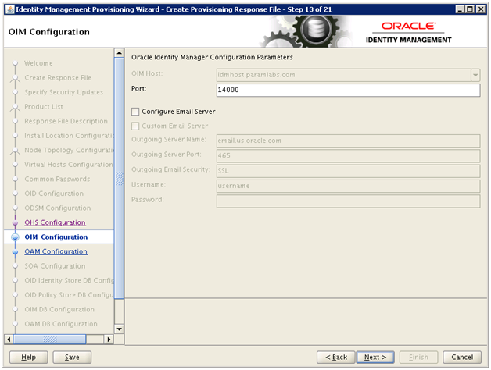Click the gears database banner graphic
This screenshot has width=491, height=370.
(x=307, y=31)
